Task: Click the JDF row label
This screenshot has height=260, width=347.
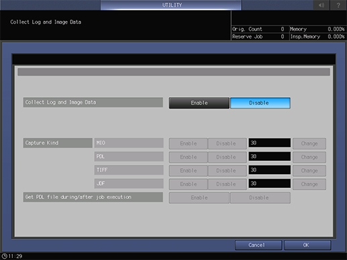Action: point(129,184)
